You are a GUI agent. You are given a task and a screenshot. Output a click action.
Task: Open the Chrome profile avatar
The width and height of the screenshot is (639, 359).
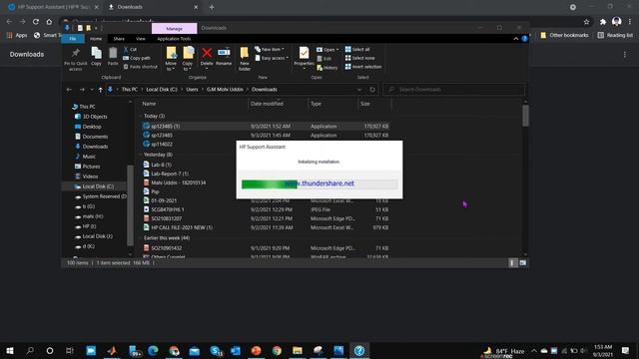coord(616,22)
